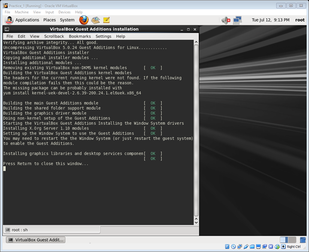This screenshot has height=252, width=309.
Task: Open the Applications menu in the GNOME panel
Action: click(27, 20)
